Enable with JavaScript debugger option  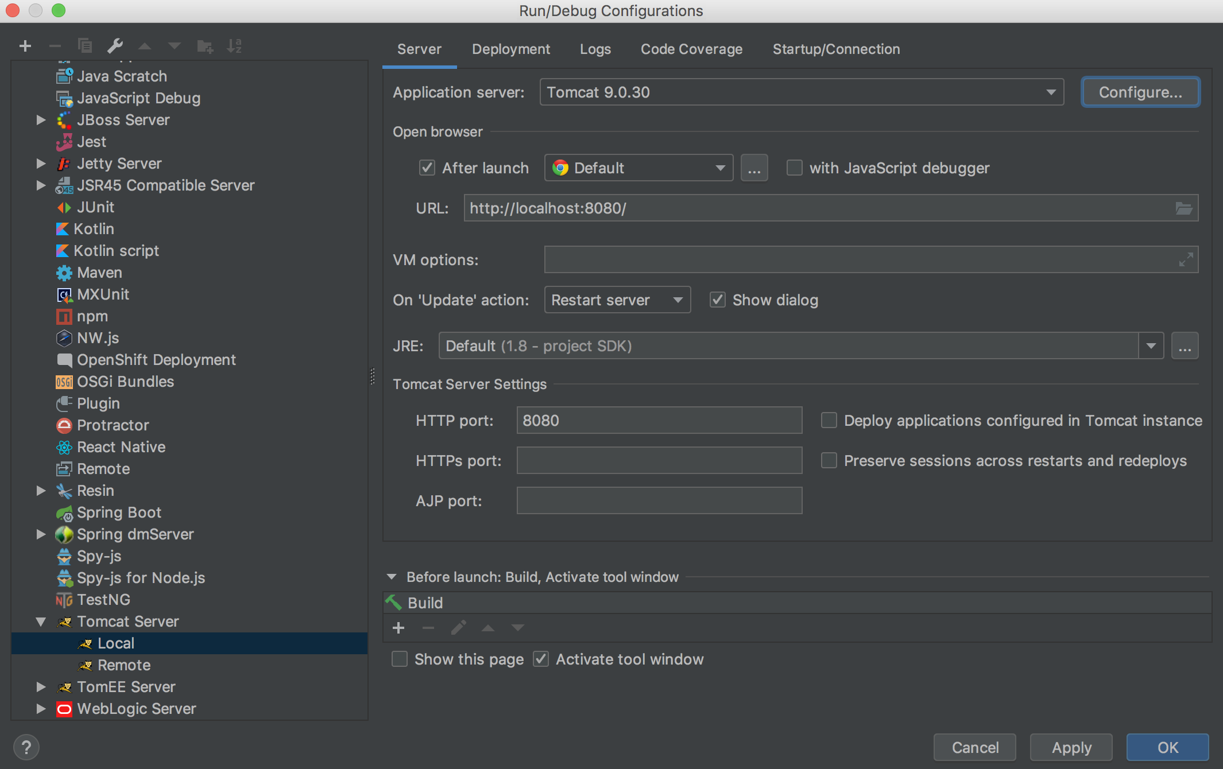tap(795, 168)
